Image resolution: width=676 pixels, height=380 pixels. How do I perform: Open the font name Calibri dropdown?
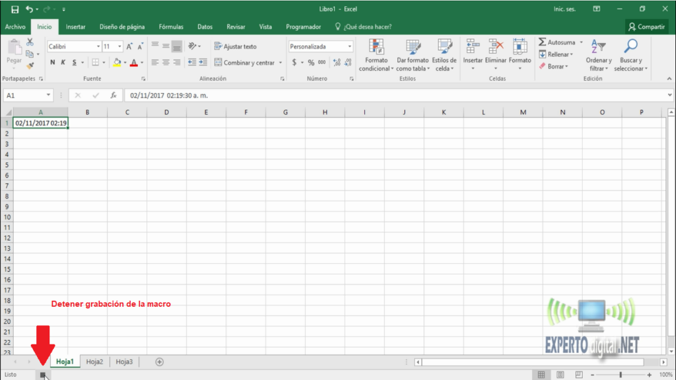(98, 47)
